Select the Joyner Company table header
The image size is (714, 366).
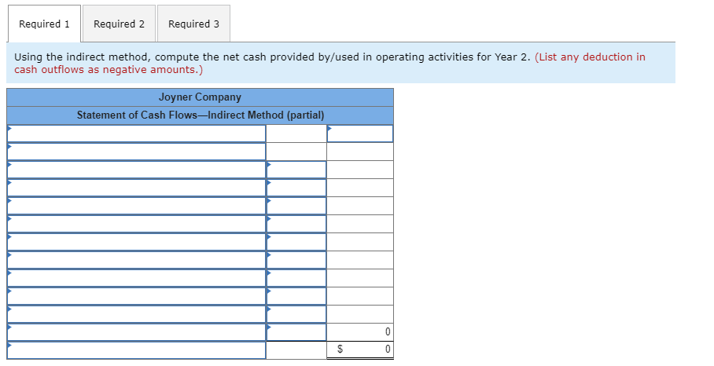tap(200, 97)
